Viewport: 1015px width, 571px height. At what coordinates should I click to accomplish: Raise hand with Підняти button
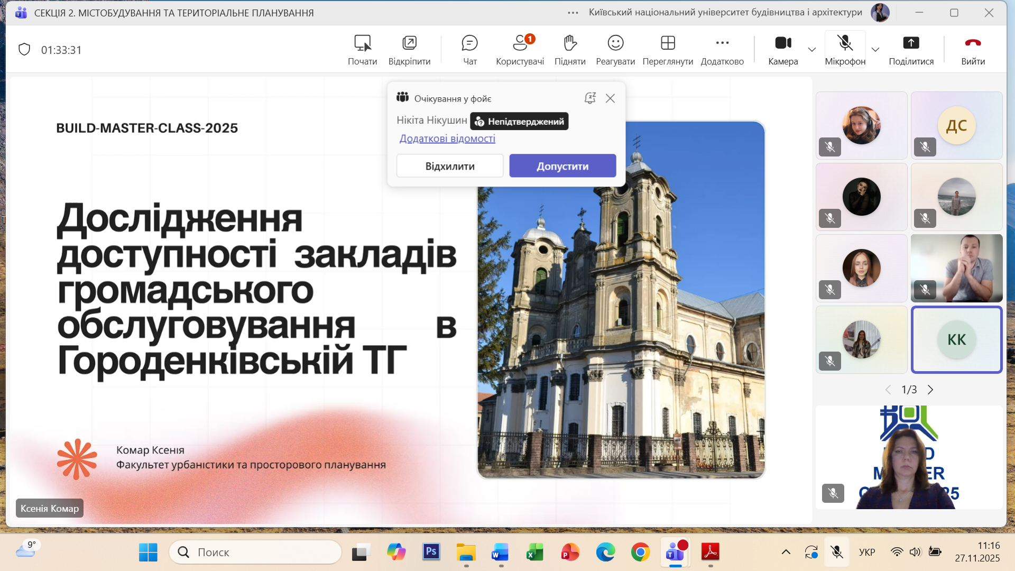(x=569, y=50)
